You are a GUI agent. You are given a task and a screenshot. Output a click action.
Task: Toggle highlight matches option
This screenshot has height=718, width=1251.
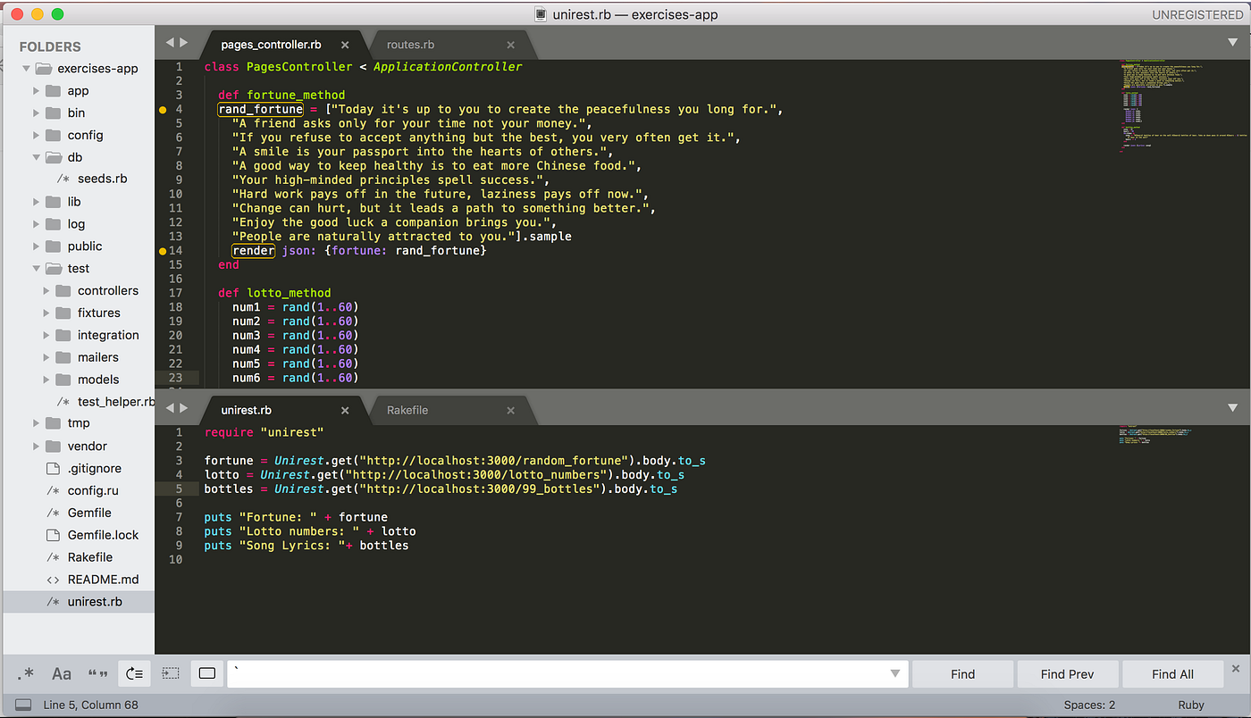coord(207,674)
